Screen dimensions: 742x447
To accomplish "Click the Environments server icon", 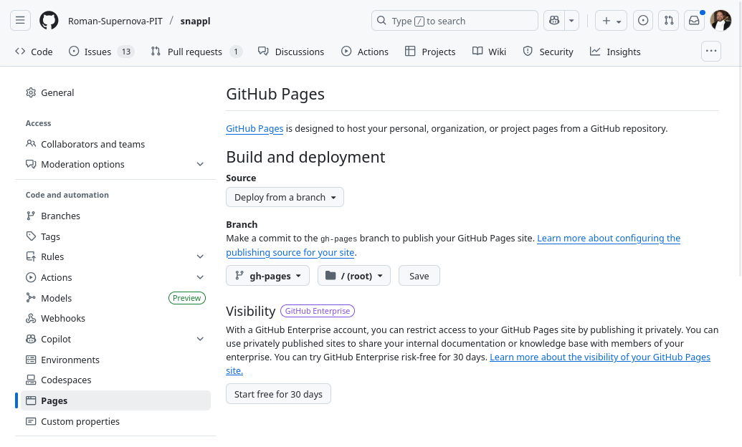I will click(x=31, y=360).
